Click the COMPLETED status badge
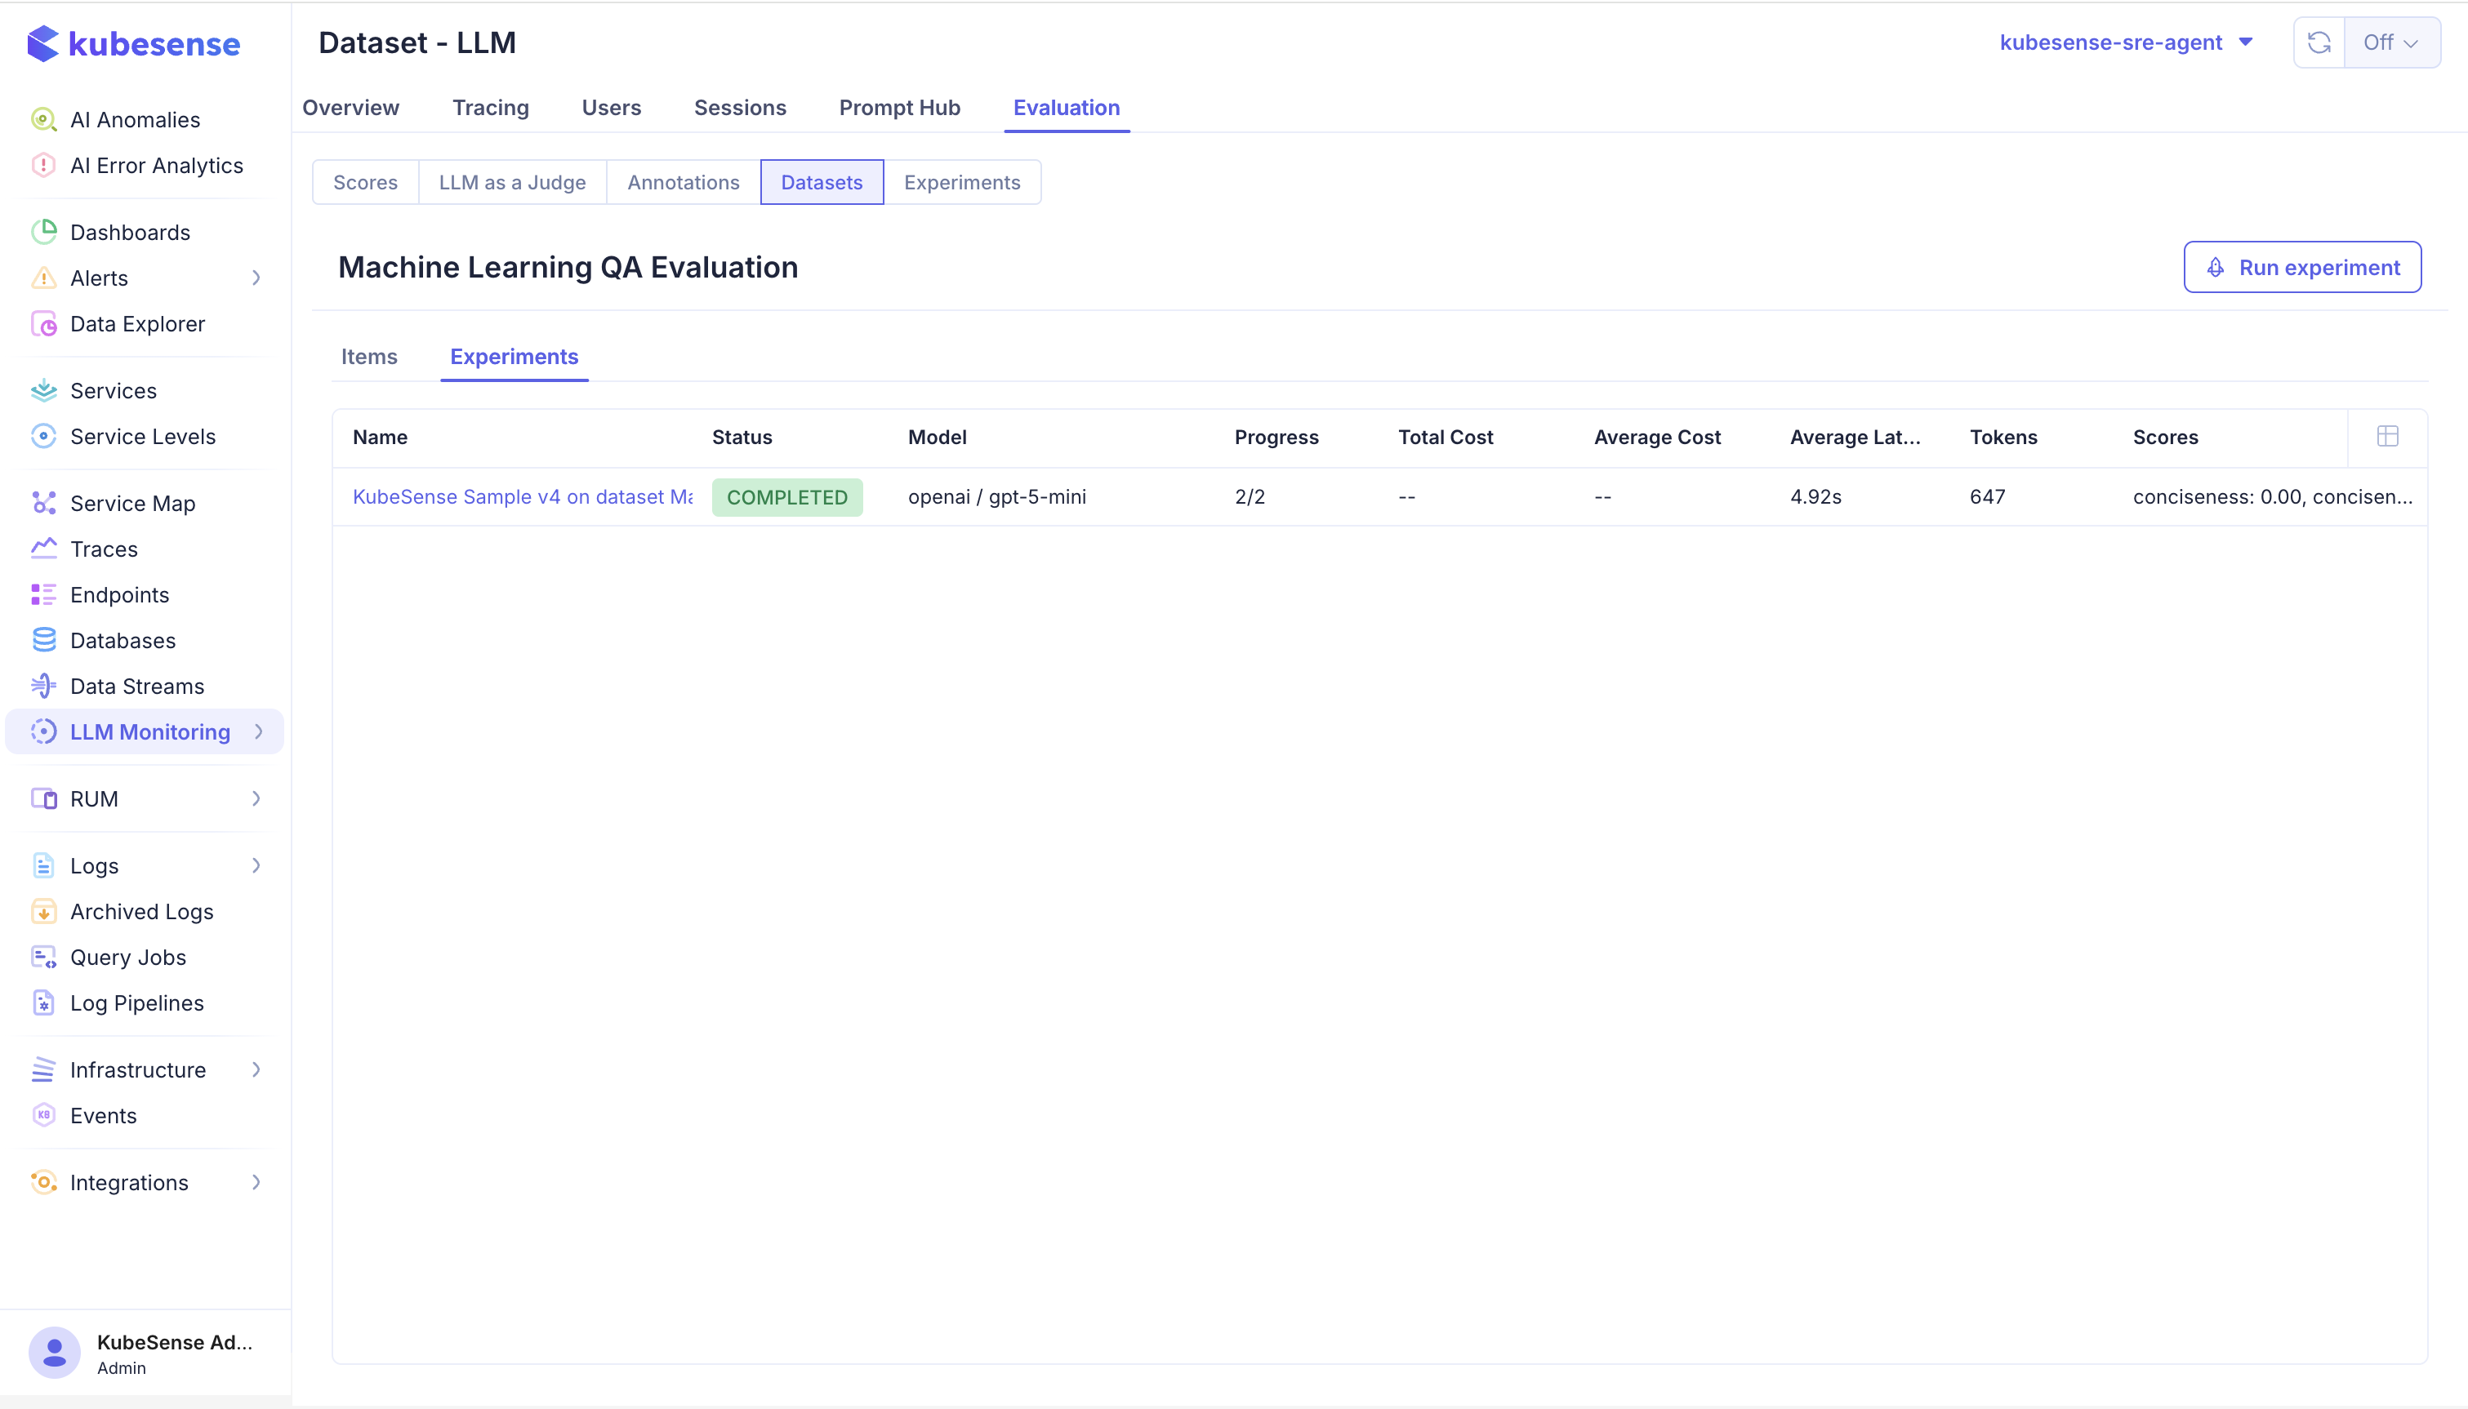 (786, 497)
